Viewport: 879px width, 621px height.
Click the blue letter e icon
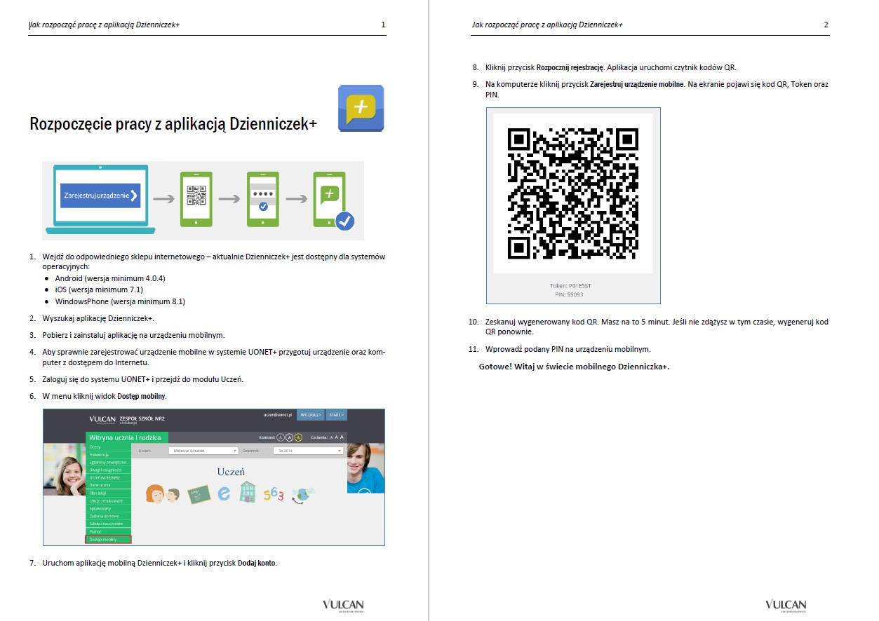click(x=224, y=493)
